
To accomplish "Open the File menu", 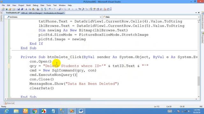I will 3,5.
